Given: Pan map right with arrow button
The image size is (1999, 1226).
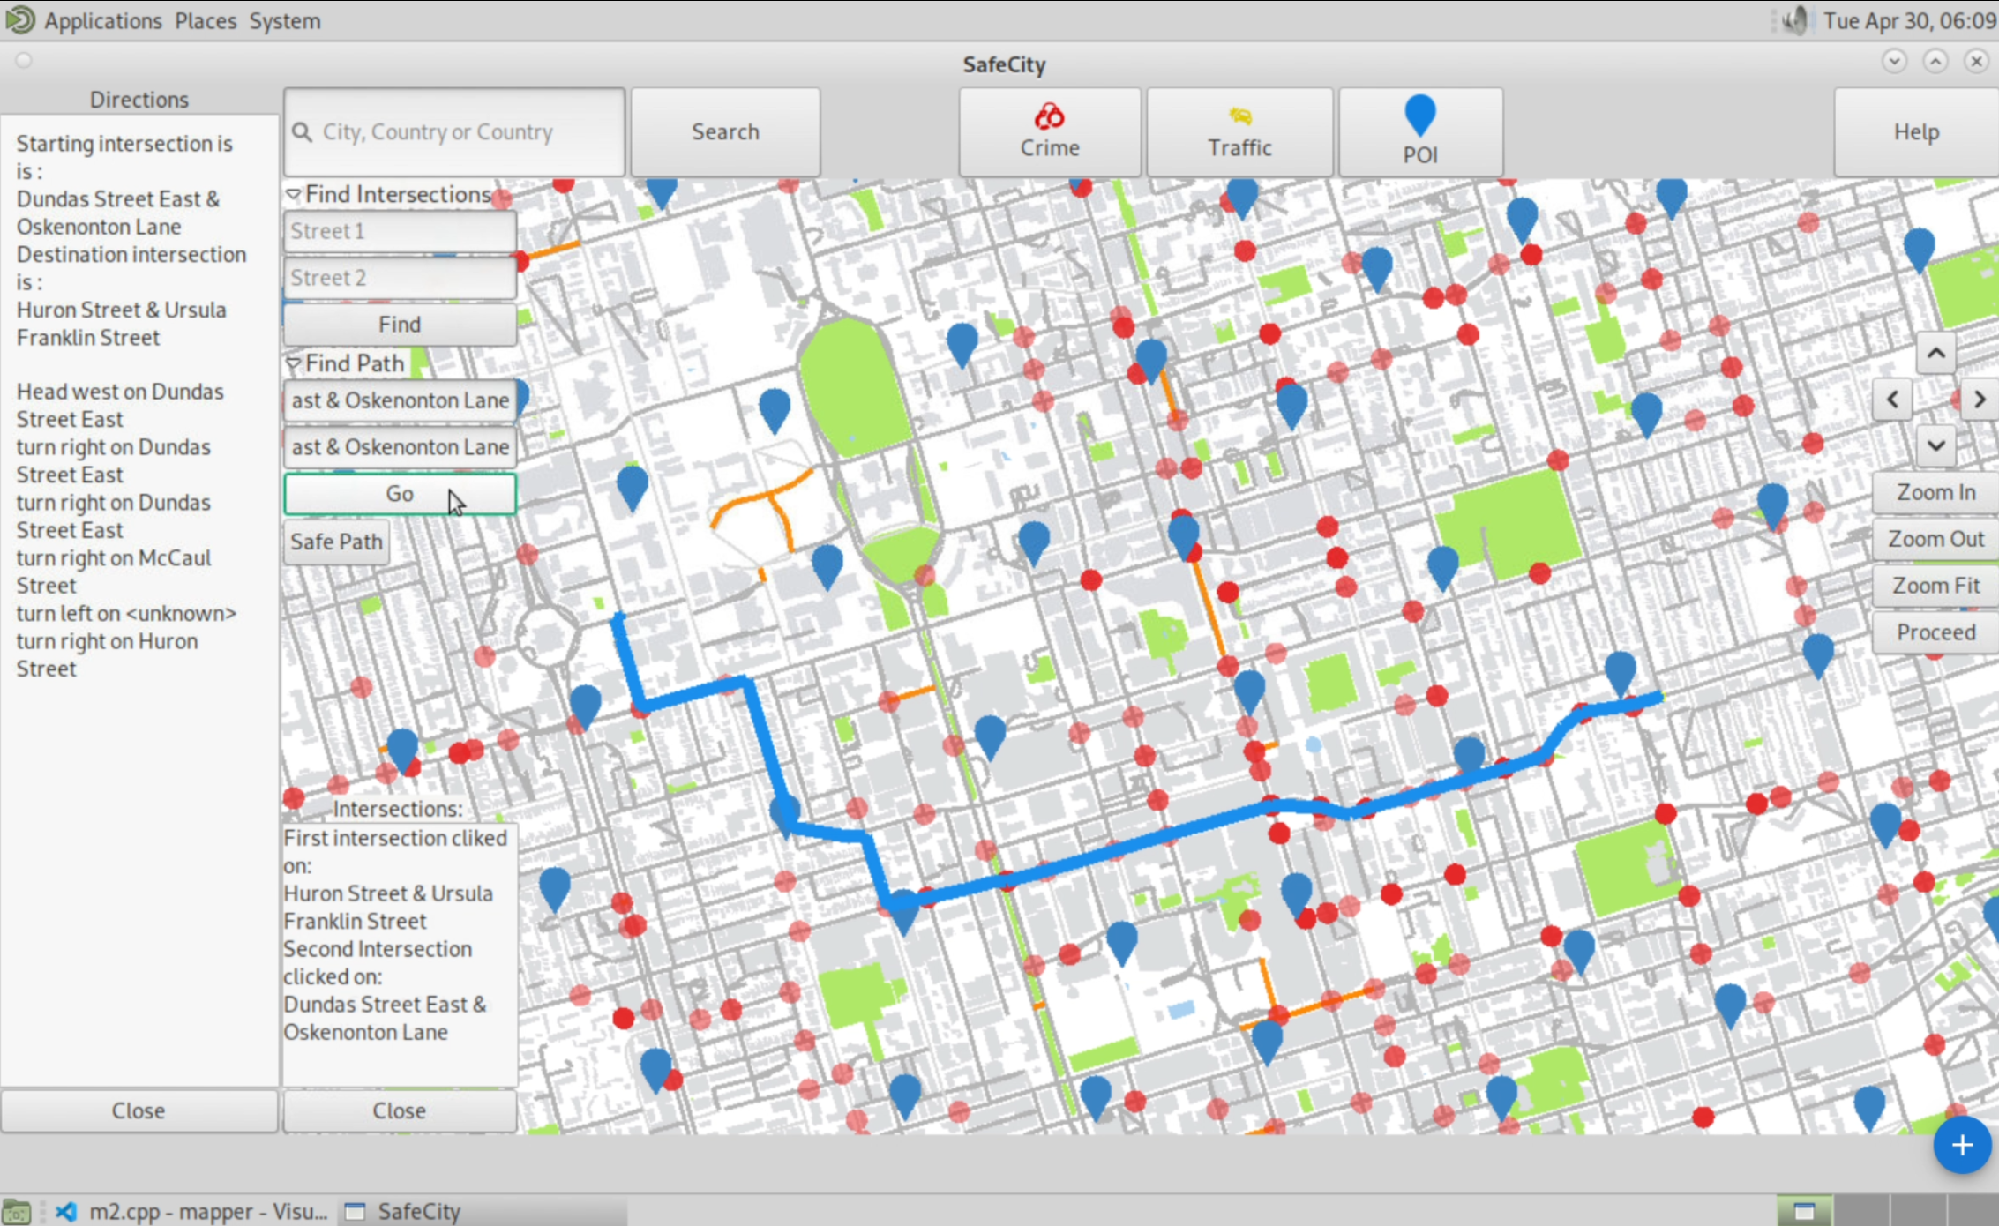Looking at the screenshot, I should tap(1980, 400).
